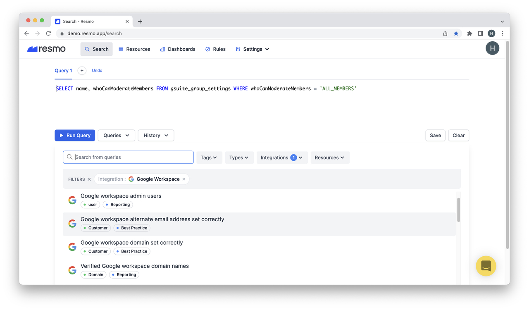Screen dimensions: 529x310
Task: Clear all filters with the FILTERS x
Action: click(x=89, y=179)
